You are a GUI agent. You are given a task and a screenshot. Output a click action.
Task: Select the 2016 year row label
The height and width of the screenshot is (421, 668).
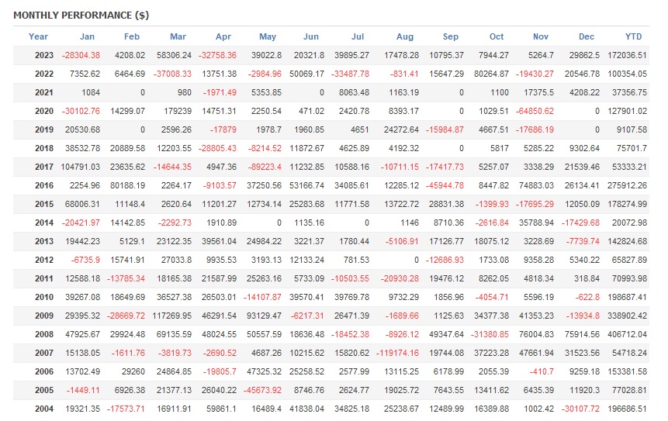tap(43, 185)
